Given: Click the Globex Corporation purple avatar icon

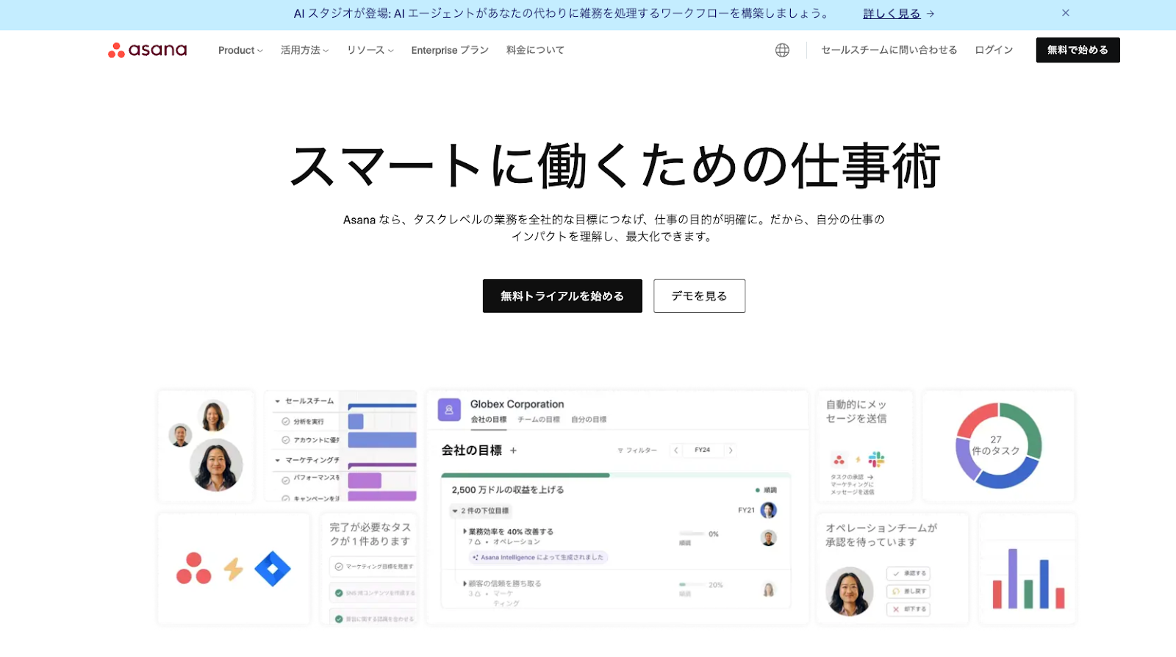Looking at the screenshot, I should click(x=449, y=410).
